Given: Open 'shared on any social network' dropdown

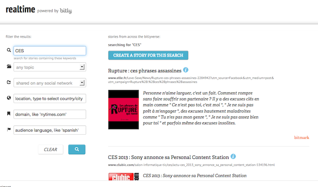Looking at the screenshot, I should click(50, 83).
